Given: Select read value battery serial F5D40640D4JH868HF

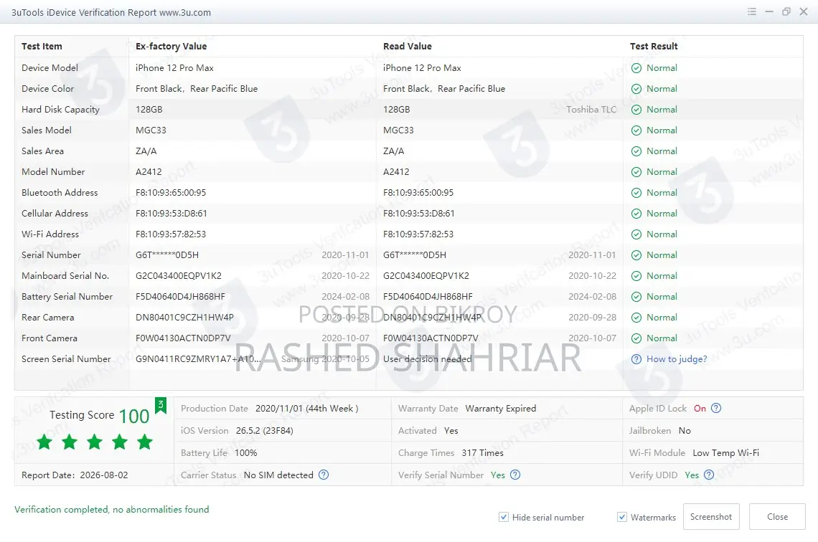Looking at the screenshot, I should (428, 297).
